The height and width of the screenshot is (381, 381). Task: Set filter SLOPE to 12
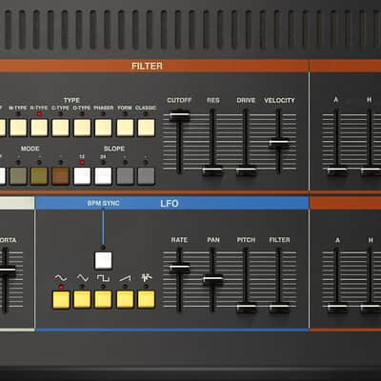pos(82,176)
